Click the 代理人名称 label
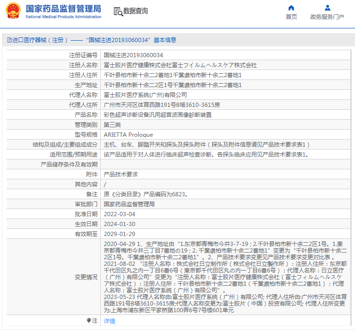This screenshot has width=355, height=333. tap(83, 95)
